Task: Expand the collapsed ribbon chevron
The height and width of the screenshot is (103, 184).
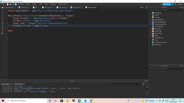Action: point(161,4)
